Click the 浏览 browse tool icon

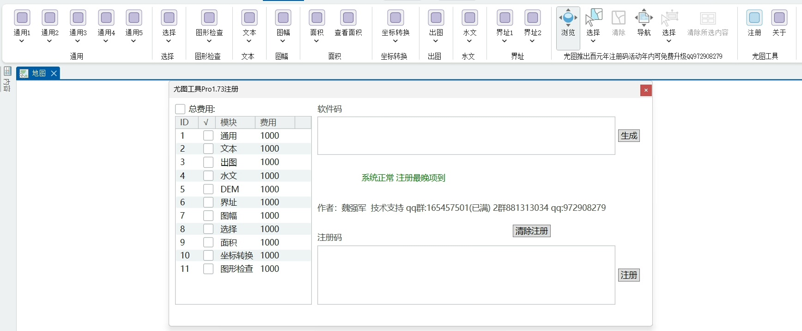coord(568,18)
